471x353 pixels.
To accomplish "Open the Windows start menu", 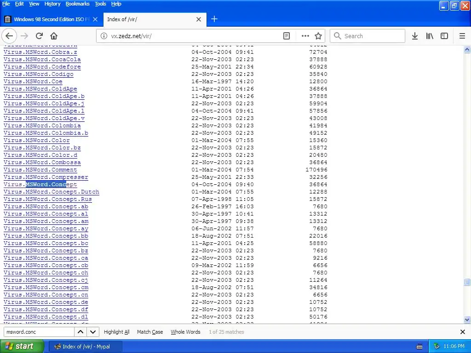I will [22, 347].
